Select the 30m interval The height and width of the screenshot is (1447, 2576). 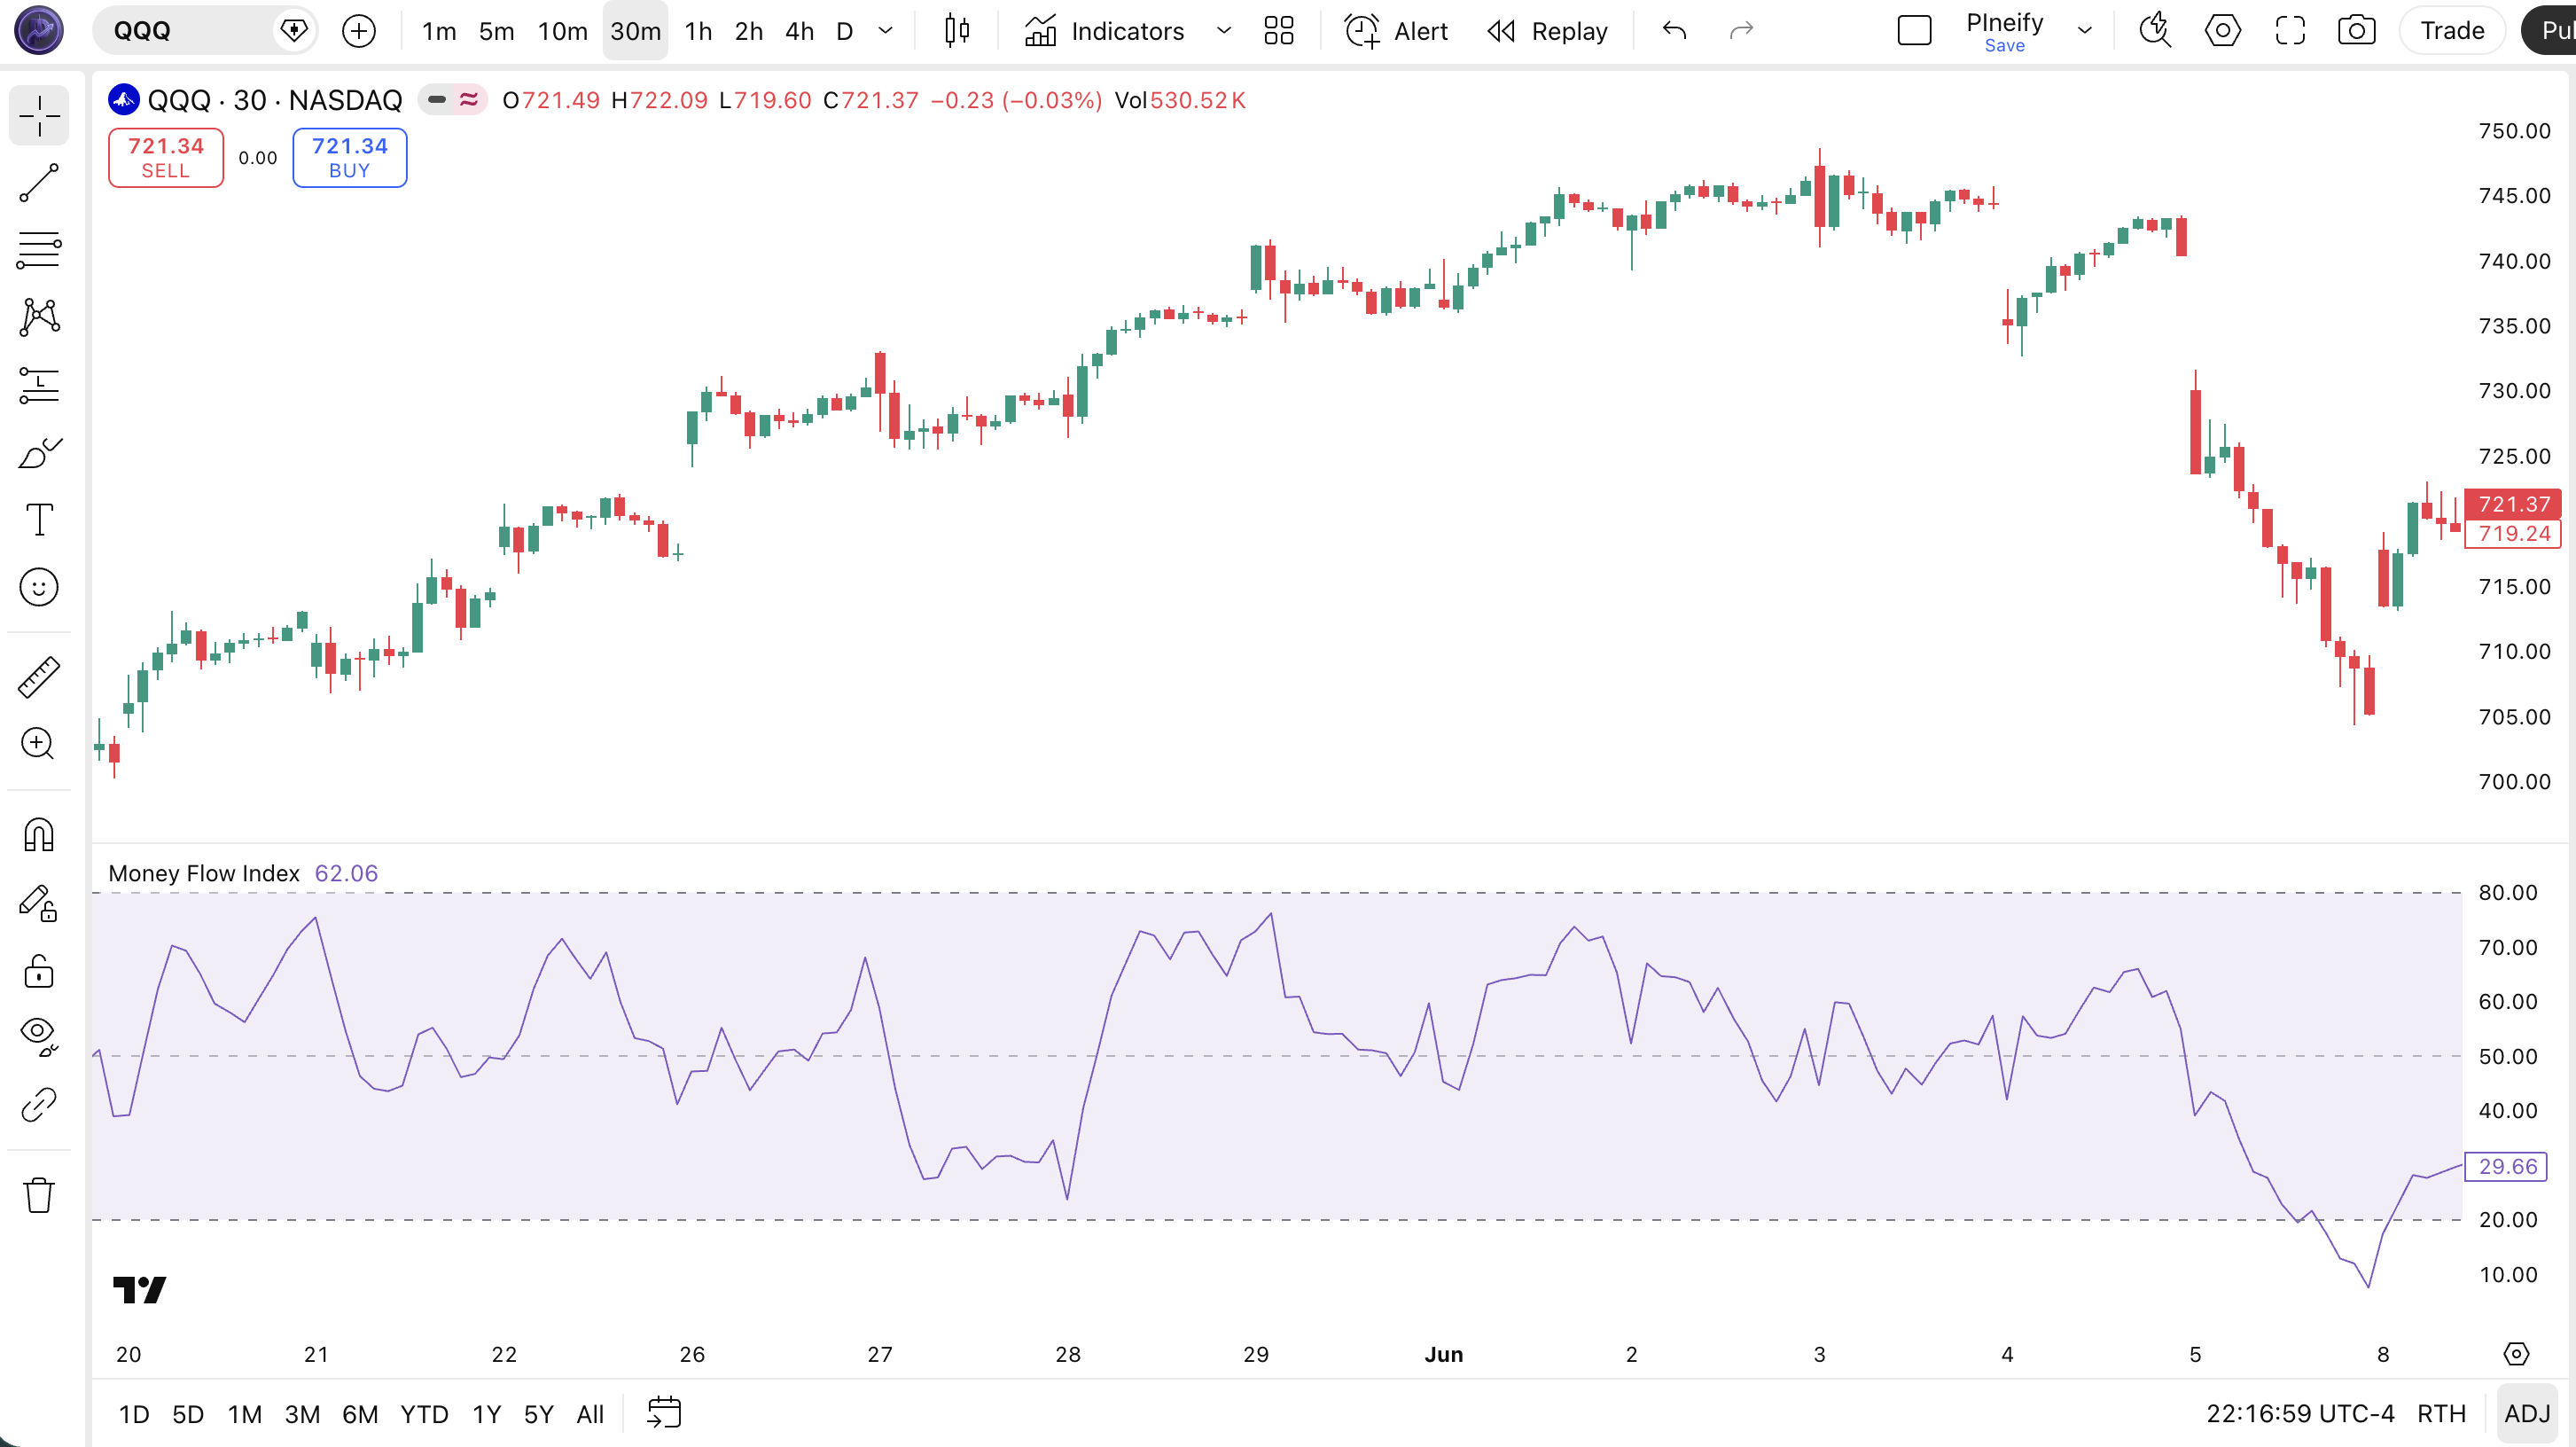coord(635,31)
